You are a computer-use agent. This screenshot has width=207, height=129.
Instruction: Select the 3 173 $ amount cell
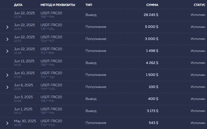[x=152, y=111]
